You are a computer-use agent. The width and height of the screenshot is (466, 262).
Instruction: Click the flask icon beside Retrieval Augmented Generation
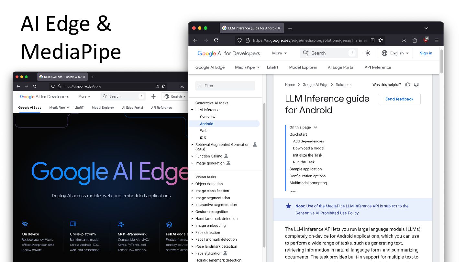(255, 145)
